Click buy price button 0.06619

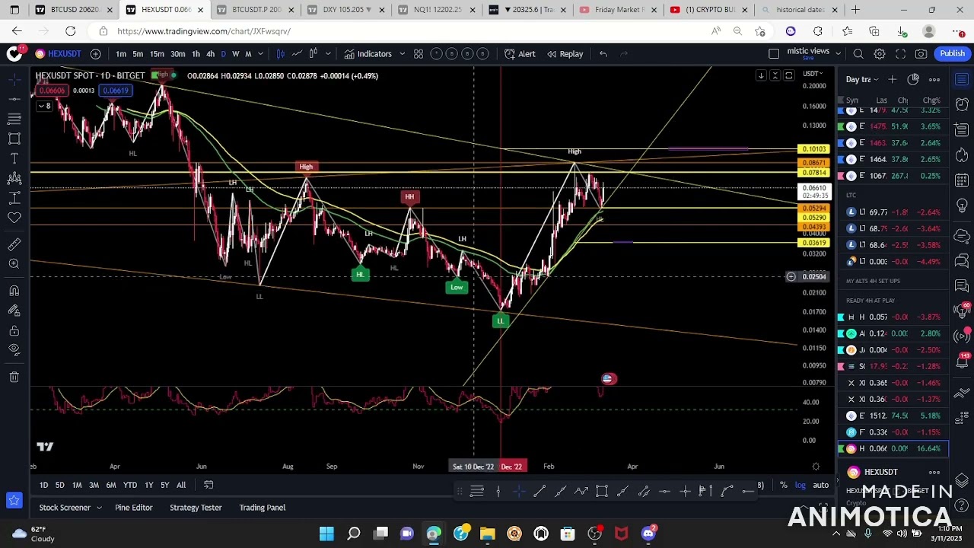coord(116,91)
